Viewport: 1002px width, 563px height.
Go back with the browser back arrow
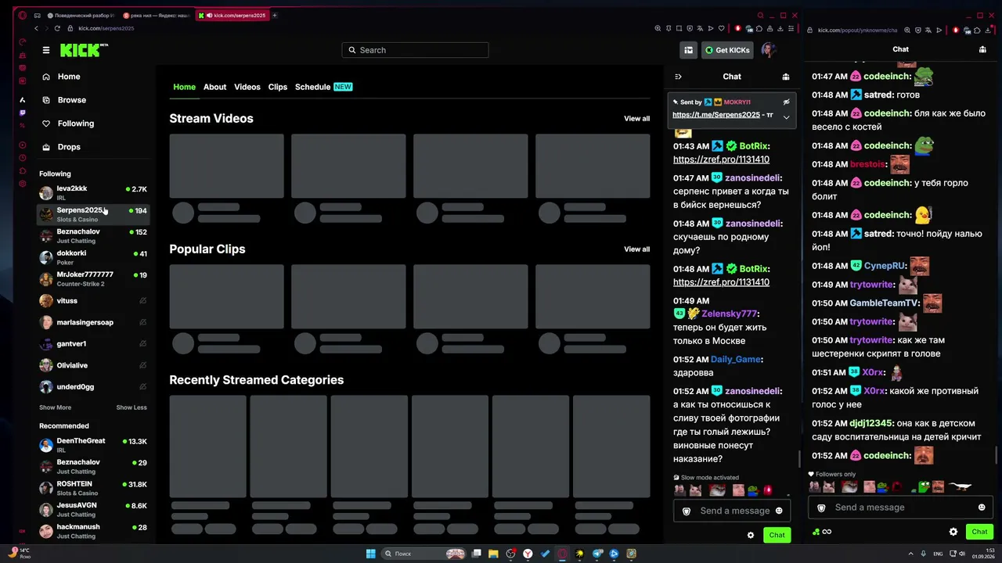click(36, 28)
